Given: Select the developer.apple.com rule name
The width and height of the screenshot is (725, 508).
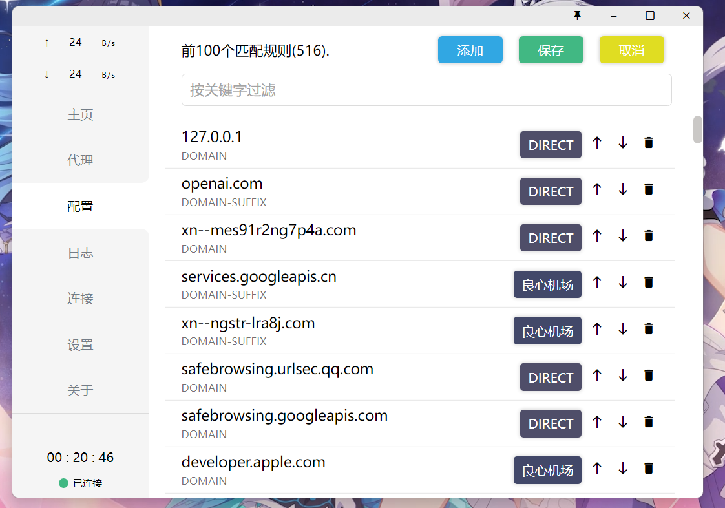Looking at the screenshot, I should (x=253, y=462).
